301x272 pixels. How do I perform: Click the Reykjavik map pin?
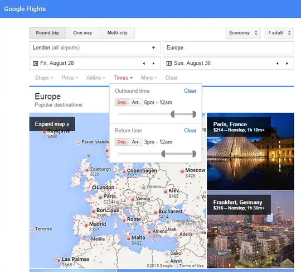(44, 132)
